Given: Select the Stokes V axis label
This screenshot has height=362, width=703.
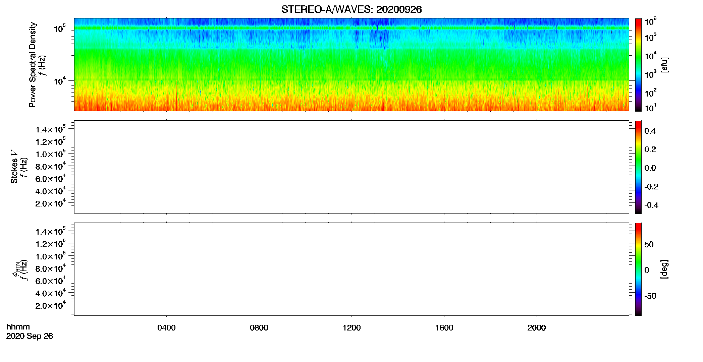Looking at the screenshot, I should [x=14, y=167].
